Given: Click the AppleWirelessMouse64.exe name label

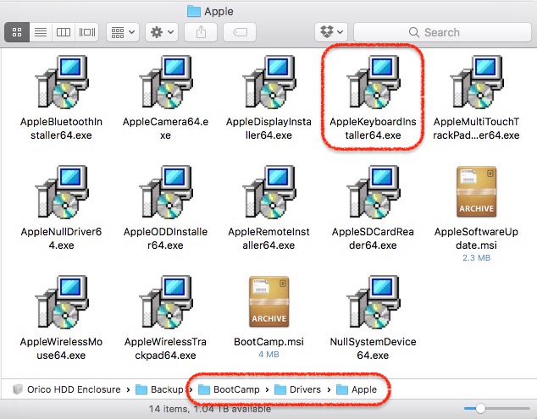Looking at the screenshot, I should tap(61, 348).
